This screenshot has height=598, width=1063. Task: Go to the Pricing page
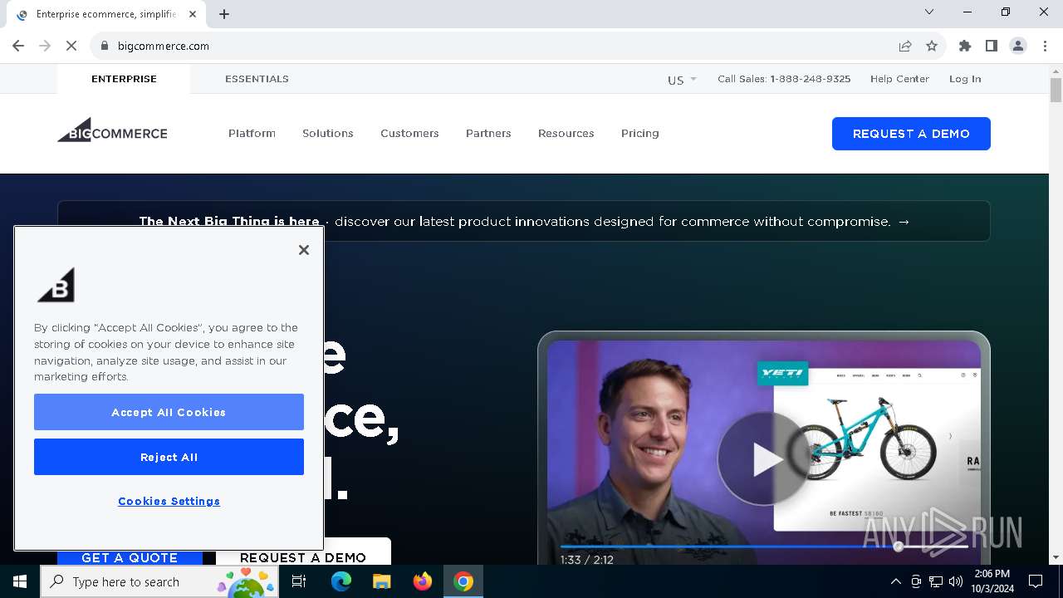point(640,133)
